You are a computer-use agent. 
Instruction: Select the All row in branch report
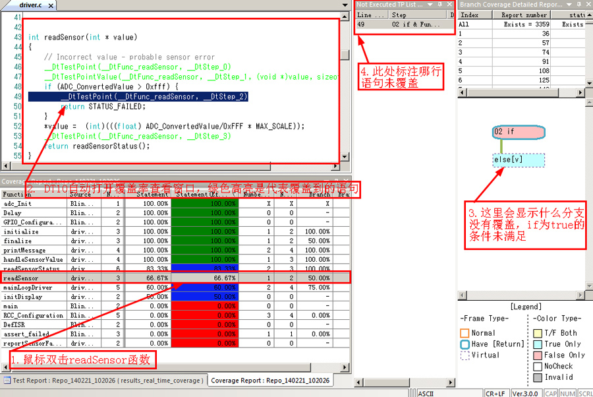tap(522, 24)
